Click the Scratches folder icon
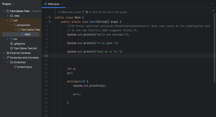This screenshot has height=117, width=216. pos(12,62)
